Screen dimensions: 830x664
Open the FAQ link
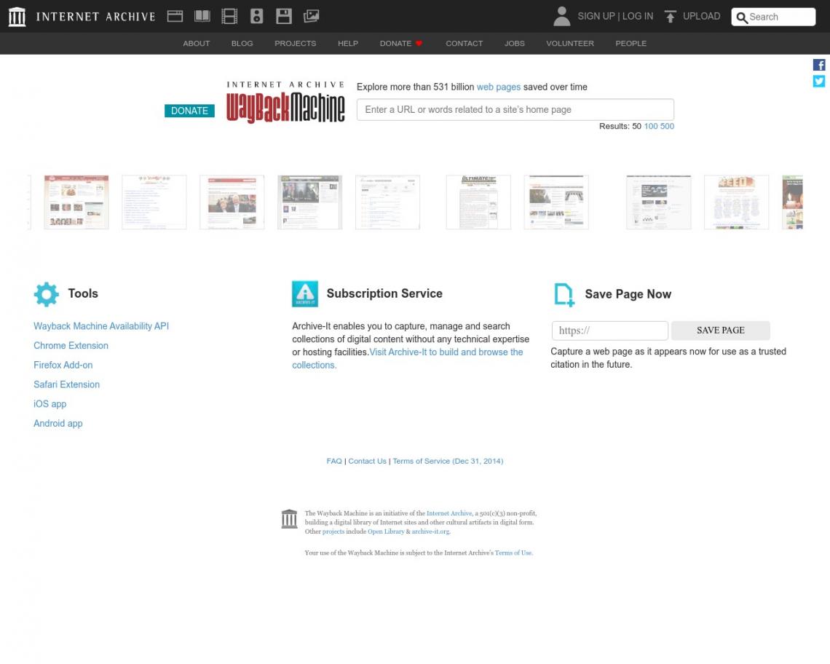tap(334, 461)
